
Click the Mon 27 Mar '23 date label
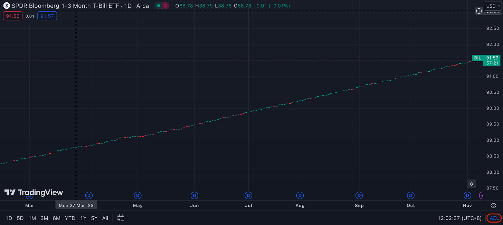[x=76, y=205]
